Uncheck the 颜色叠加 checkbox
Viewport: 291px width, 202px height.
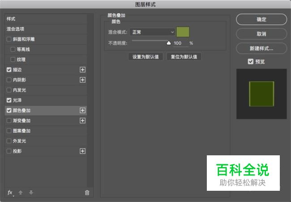(x=9, y=110)
